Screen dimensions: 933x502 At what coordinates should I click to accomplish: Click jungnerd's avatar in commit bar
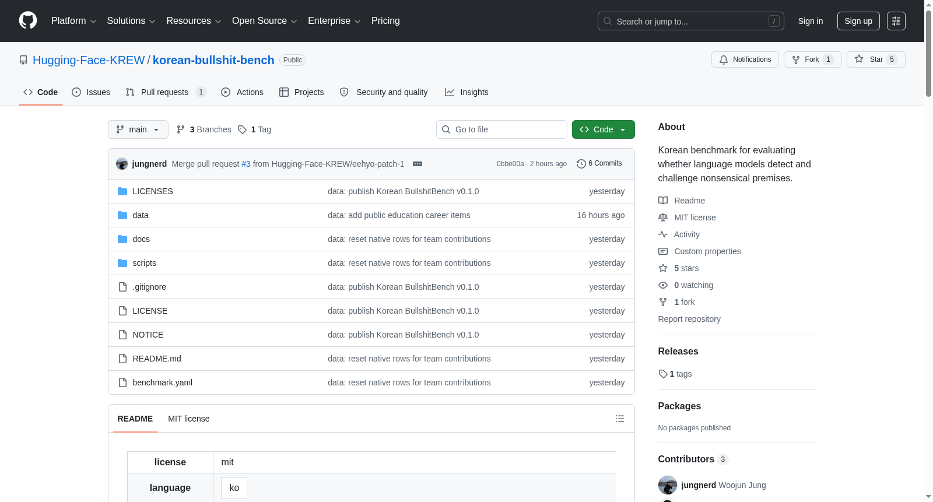coord(122,164)
